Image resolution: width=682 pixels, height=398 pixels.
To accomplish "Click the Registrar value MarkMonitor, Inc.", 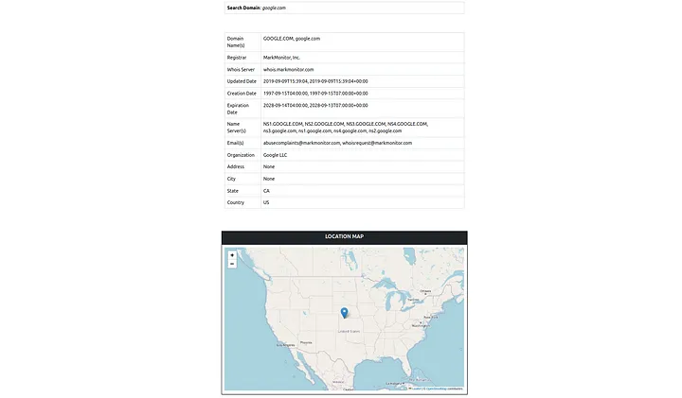I will (x=281, y=58).
